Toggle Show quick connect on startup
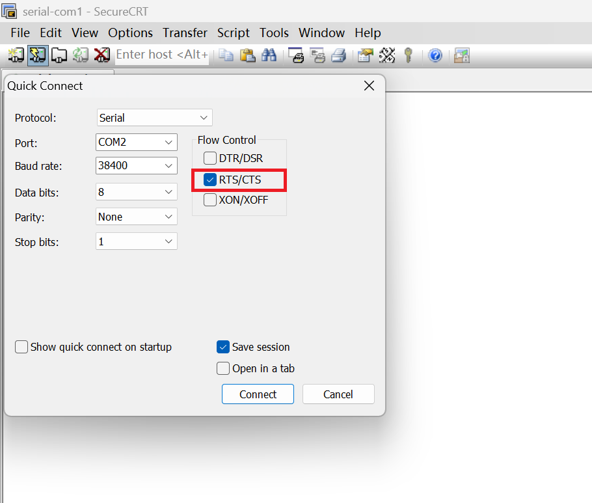592x503 pixels. click(x=21, y=347)
